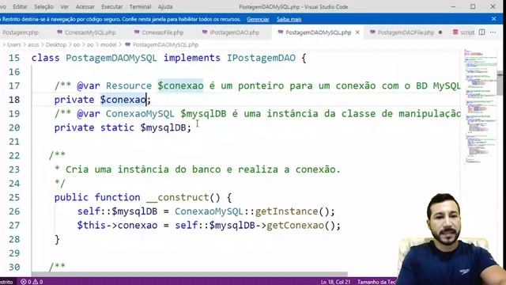Viewport: 506px width, 285px height.
Task: Switch to the PostagemDAOFile.php tab
Action: pyautogui.click(x=406, y=32)
